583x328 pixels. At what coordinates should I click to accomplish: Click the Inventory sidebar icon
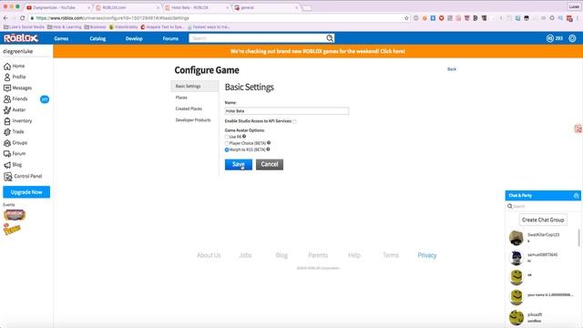point(7,121)
